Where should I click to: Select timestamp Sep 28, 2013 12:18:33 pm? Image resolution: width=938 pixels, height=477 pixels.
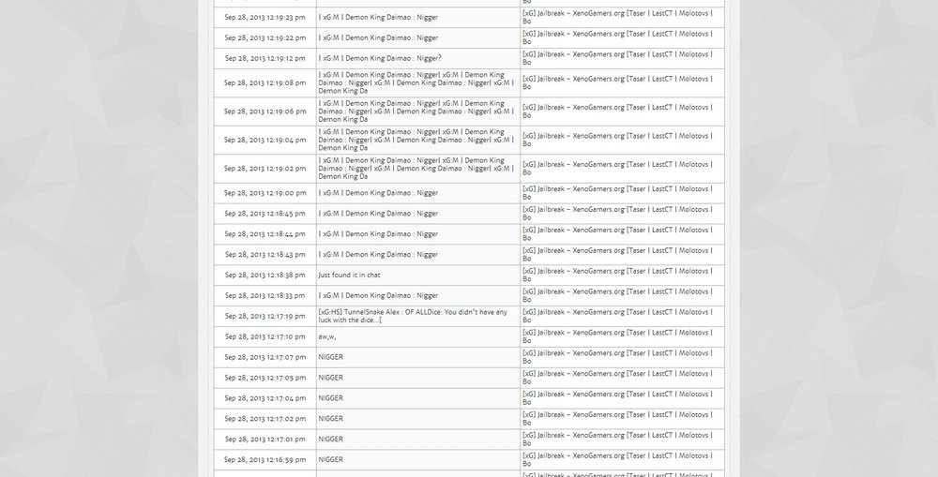pyautogui.click(x=265, y=296)
